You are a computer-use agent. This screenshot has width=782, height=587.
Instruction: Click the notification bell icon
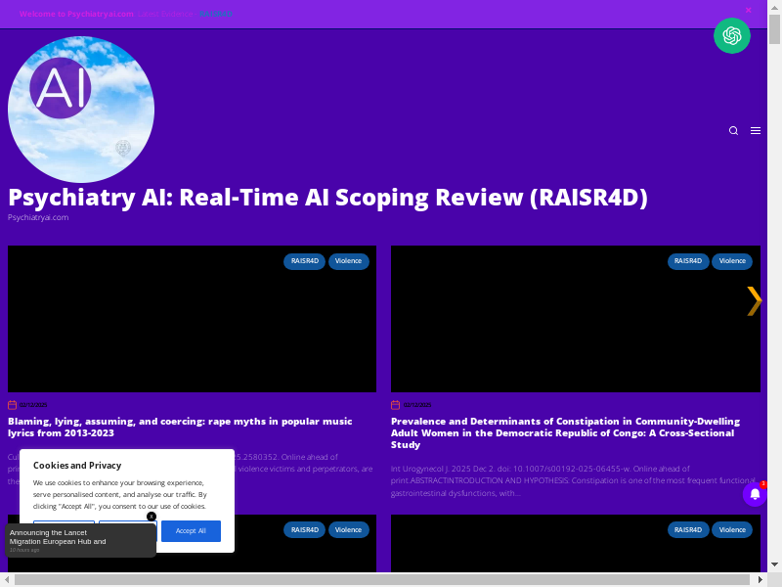click(755, 494)
